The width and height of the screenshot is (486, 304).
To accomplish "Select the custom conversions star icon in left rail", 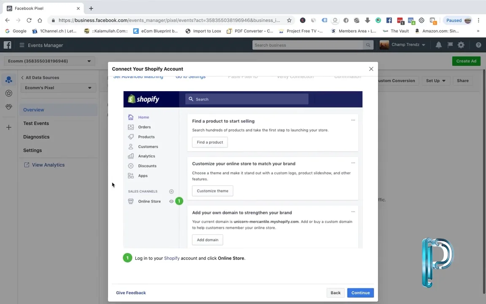I will (x=9, y=93).
